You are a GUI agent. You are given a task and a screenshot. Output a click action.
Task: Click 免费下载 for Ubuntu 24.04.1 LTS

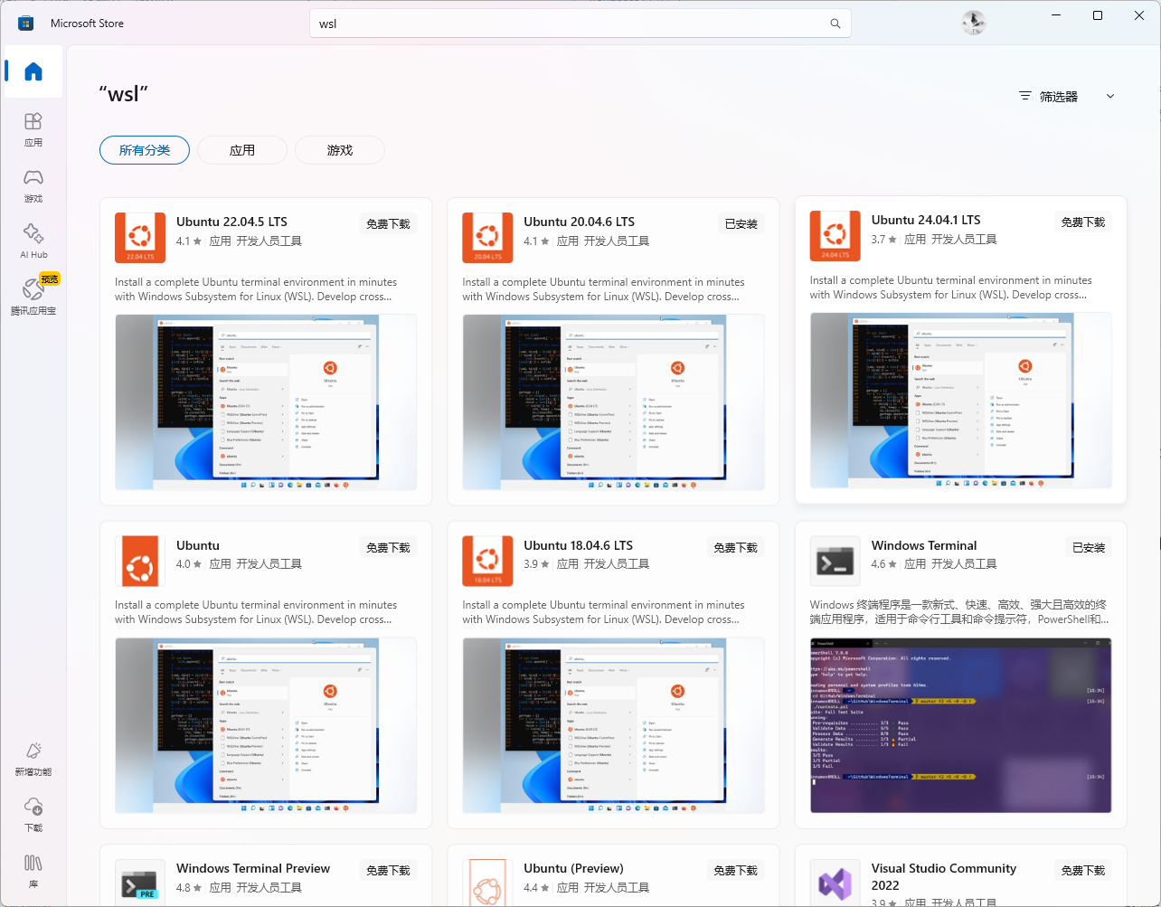pos(1083,222)
